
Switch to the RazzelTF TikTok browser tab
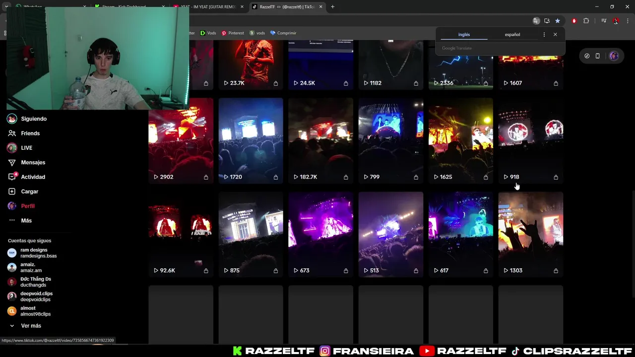tap(287, 7)
